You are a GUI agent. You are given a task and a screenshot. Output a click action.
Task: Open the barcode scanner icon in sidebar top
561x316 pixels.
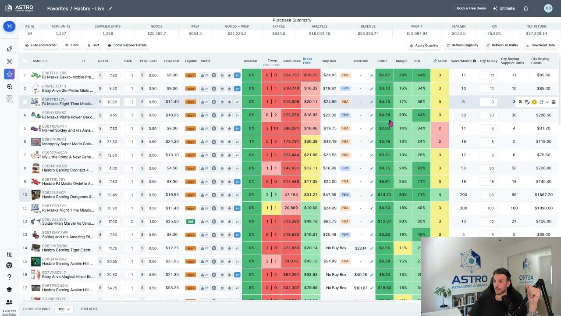(9, 26)
